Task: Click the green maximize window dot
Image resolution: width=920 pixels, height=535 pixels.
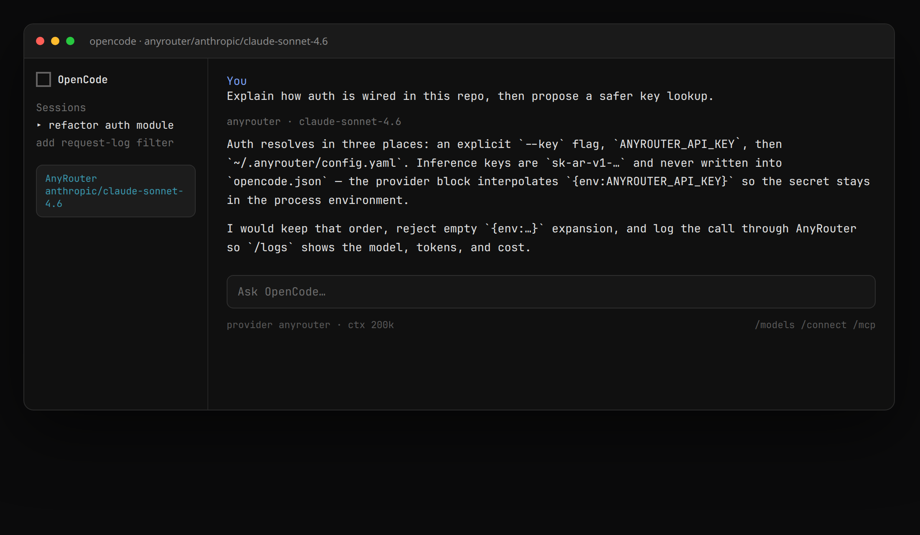Action: tap(70, 41)
